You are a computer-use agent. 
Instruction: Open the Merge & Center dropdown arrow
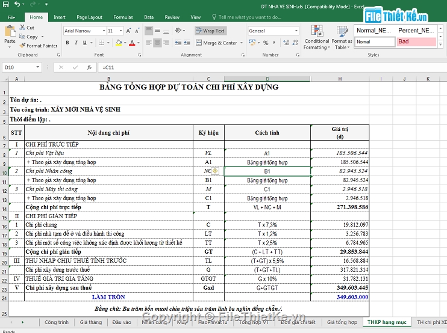(x=241, y=43)
